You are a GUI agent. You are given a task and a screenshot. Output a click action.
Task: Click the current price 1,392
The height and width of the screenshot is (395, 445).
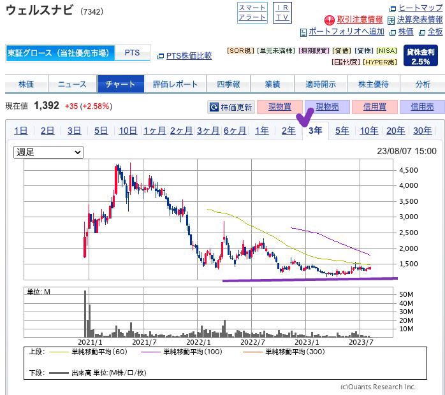click(47, 106)
